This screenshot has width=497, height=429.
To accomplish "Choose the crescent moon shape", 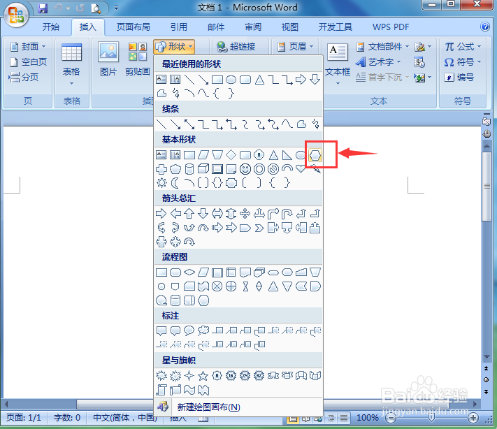I will tap(175, 183).
